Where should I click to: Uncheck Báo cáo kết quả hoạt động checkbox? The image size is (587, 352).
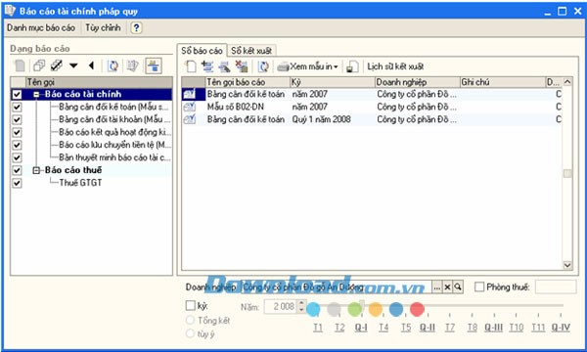[17, 132]
